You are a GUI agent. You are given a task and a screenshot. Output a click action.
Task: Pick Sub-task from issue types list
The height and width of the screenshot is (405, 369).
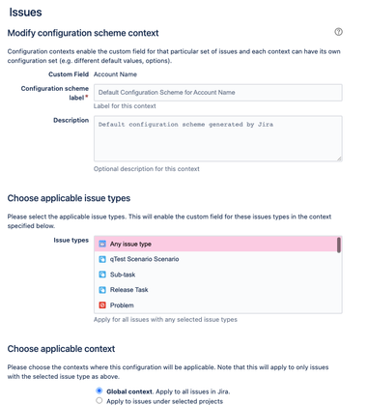pyautogui.click(x=215, y=275)
